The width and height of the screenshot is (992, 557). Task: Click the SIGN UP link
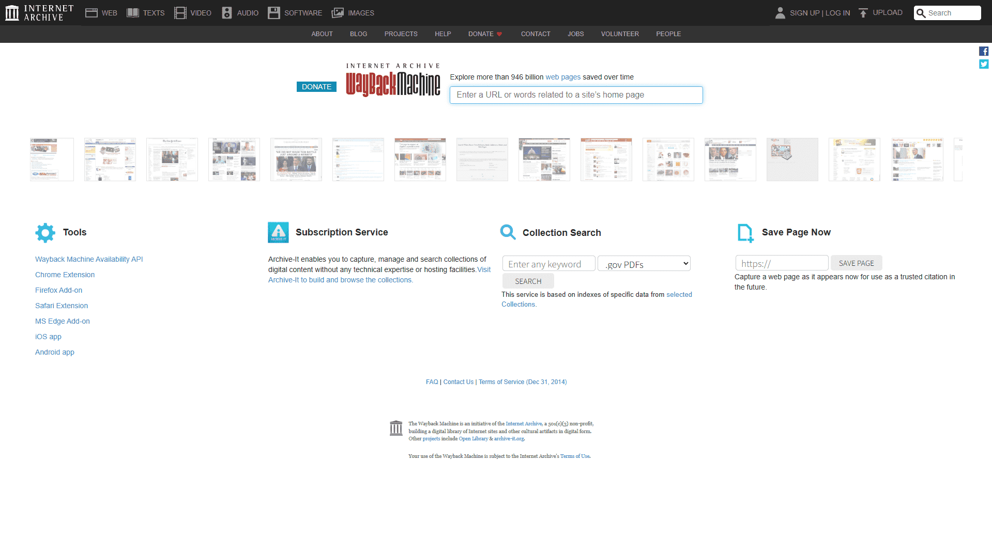tap(804, 13)
